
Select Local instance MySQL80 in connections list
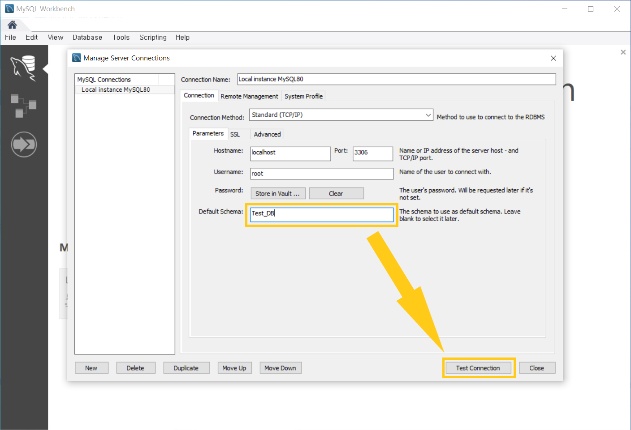pyautogui.click(x=125, y=89)
